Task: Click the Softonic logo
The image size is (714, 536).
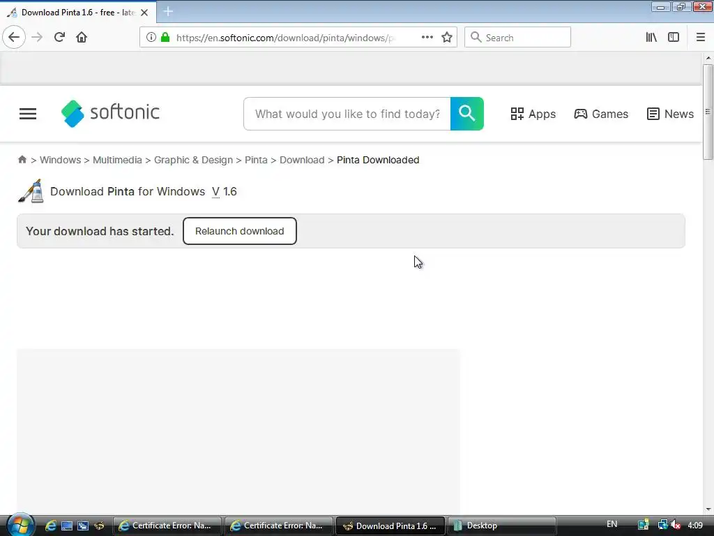Action: 110,114
